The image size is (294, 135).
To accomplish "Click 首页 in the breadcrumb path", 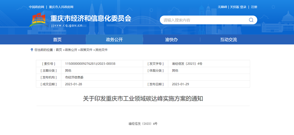I will click(x=59, y=50).
